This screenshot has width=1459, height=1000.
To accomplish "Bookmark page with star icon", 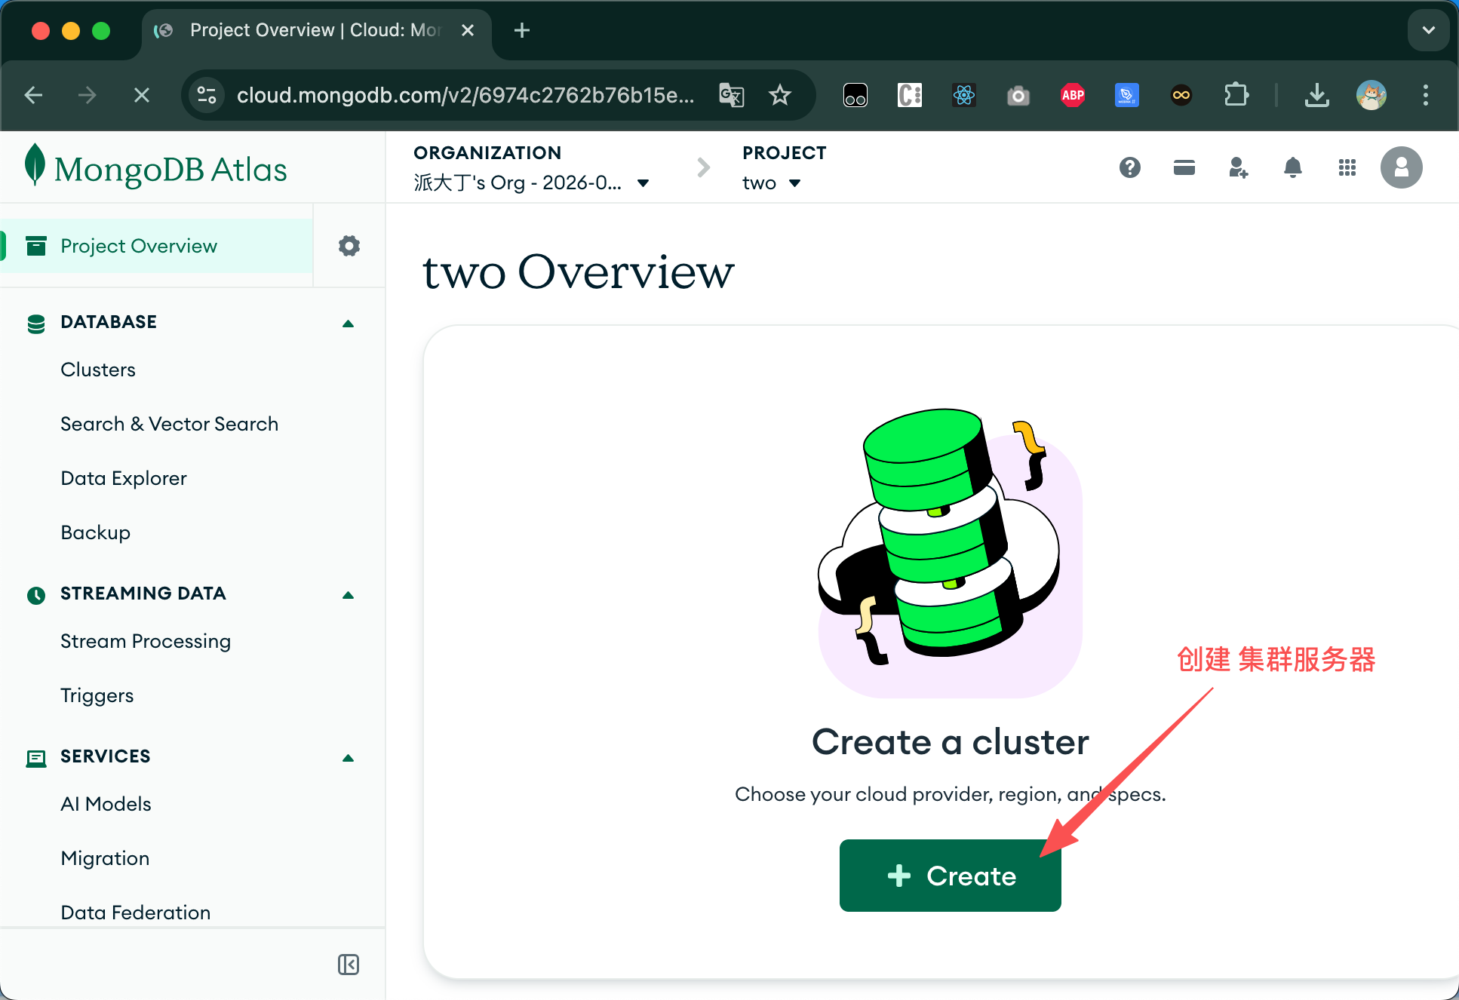I will tap(779, 95).
